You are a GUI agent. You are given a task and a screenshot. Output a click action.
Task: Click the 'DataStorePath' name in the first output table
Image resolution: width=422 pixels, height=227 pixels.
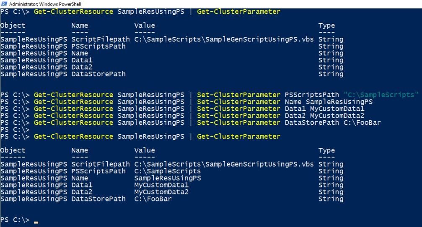98,74
